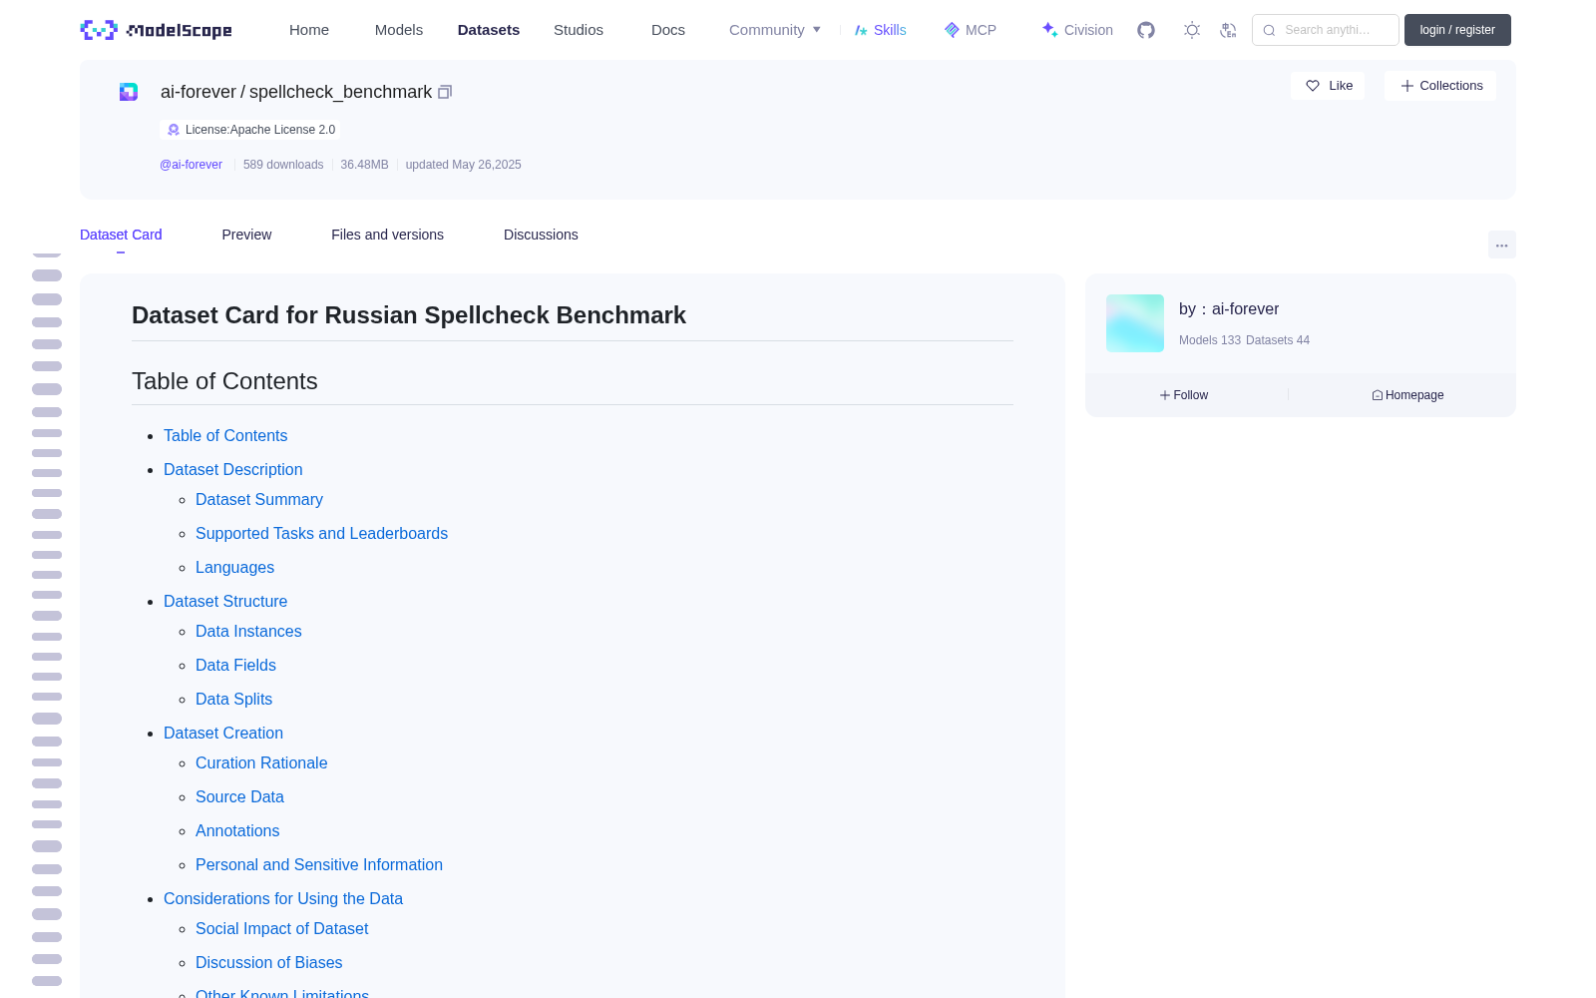
Task: Click the Skills nav item
Action: pyautogui.click(x=881, y=30)
